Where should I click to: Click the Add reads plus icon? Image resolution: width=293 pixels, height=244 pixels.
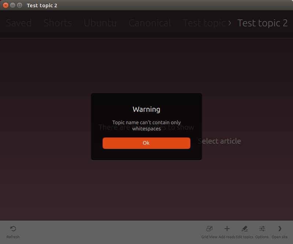click(x=227, y=229)
